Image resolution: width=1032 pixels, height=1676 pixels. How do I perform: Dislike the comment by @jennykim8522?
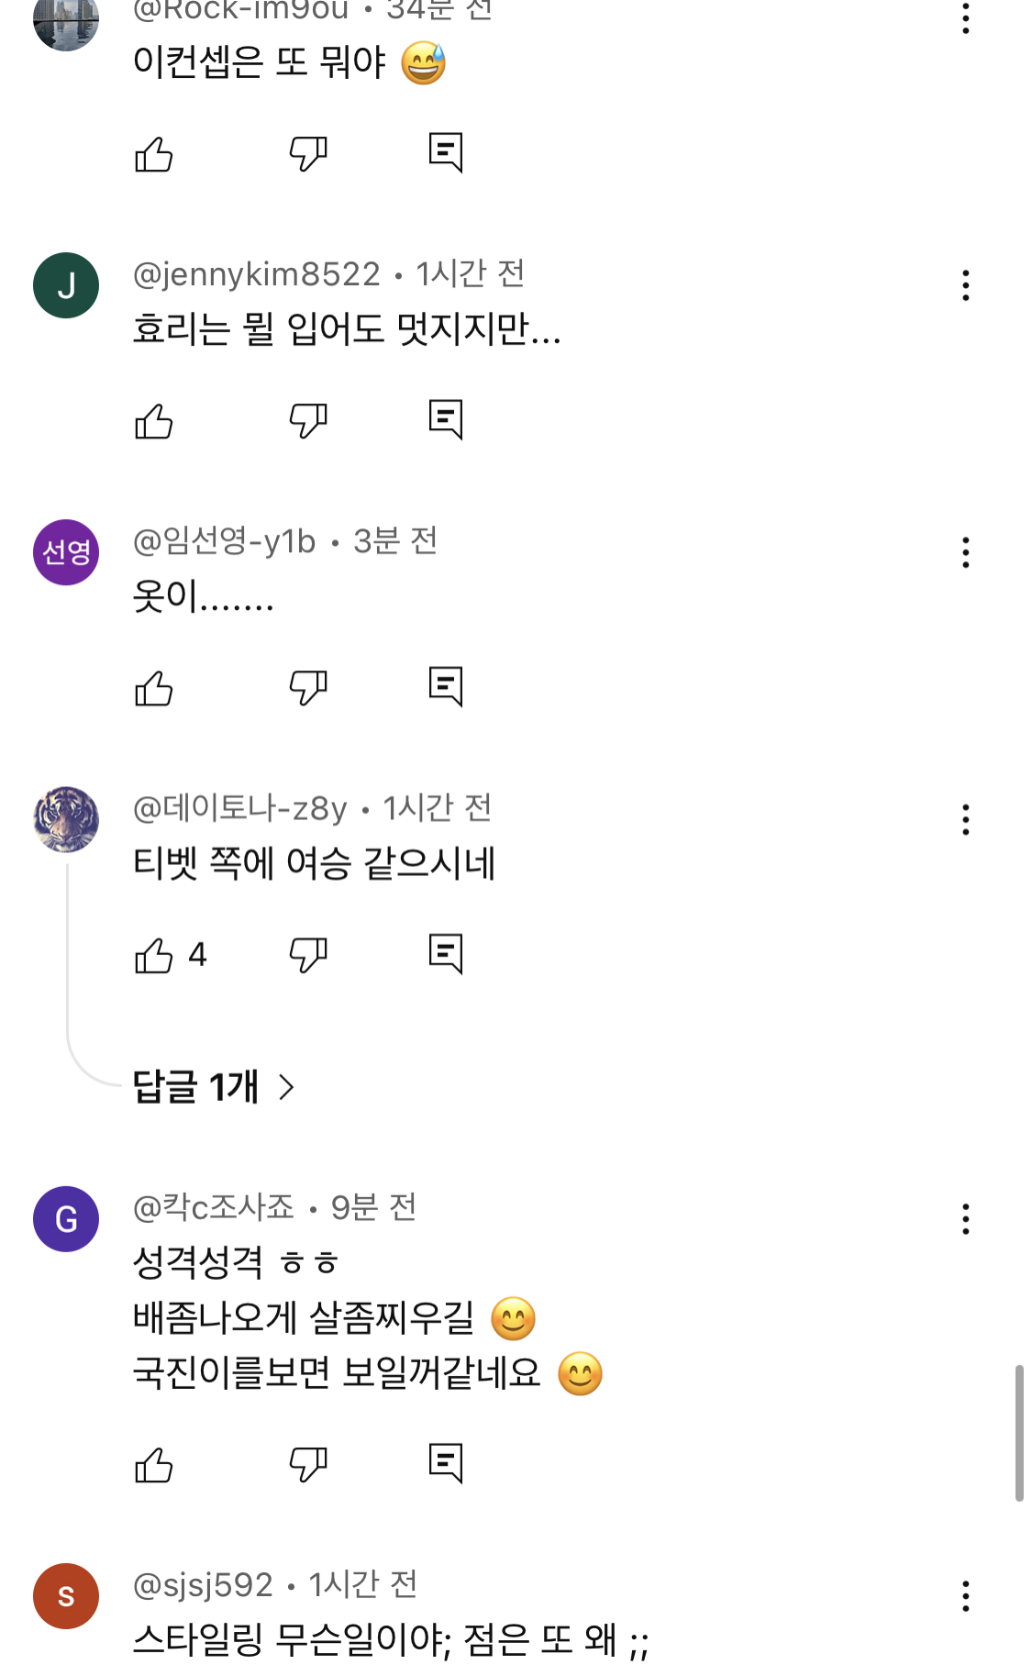point(308,421)
